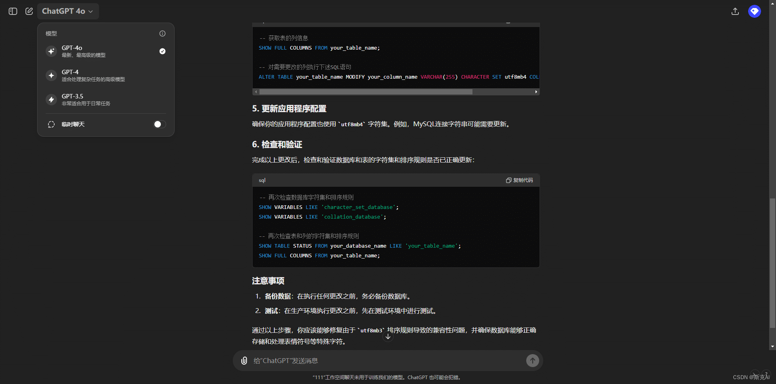Click the GPT-4o sparkle icon
Viewport: 776px width, 384px height.
(51, 51)
